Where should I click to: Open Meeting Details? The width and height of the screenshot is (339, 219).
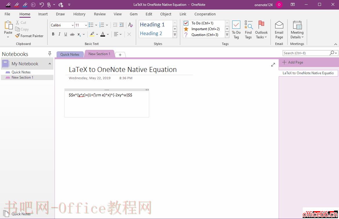297,30
